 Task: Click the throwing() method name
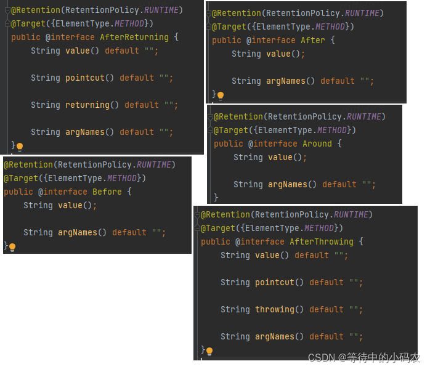279,309
